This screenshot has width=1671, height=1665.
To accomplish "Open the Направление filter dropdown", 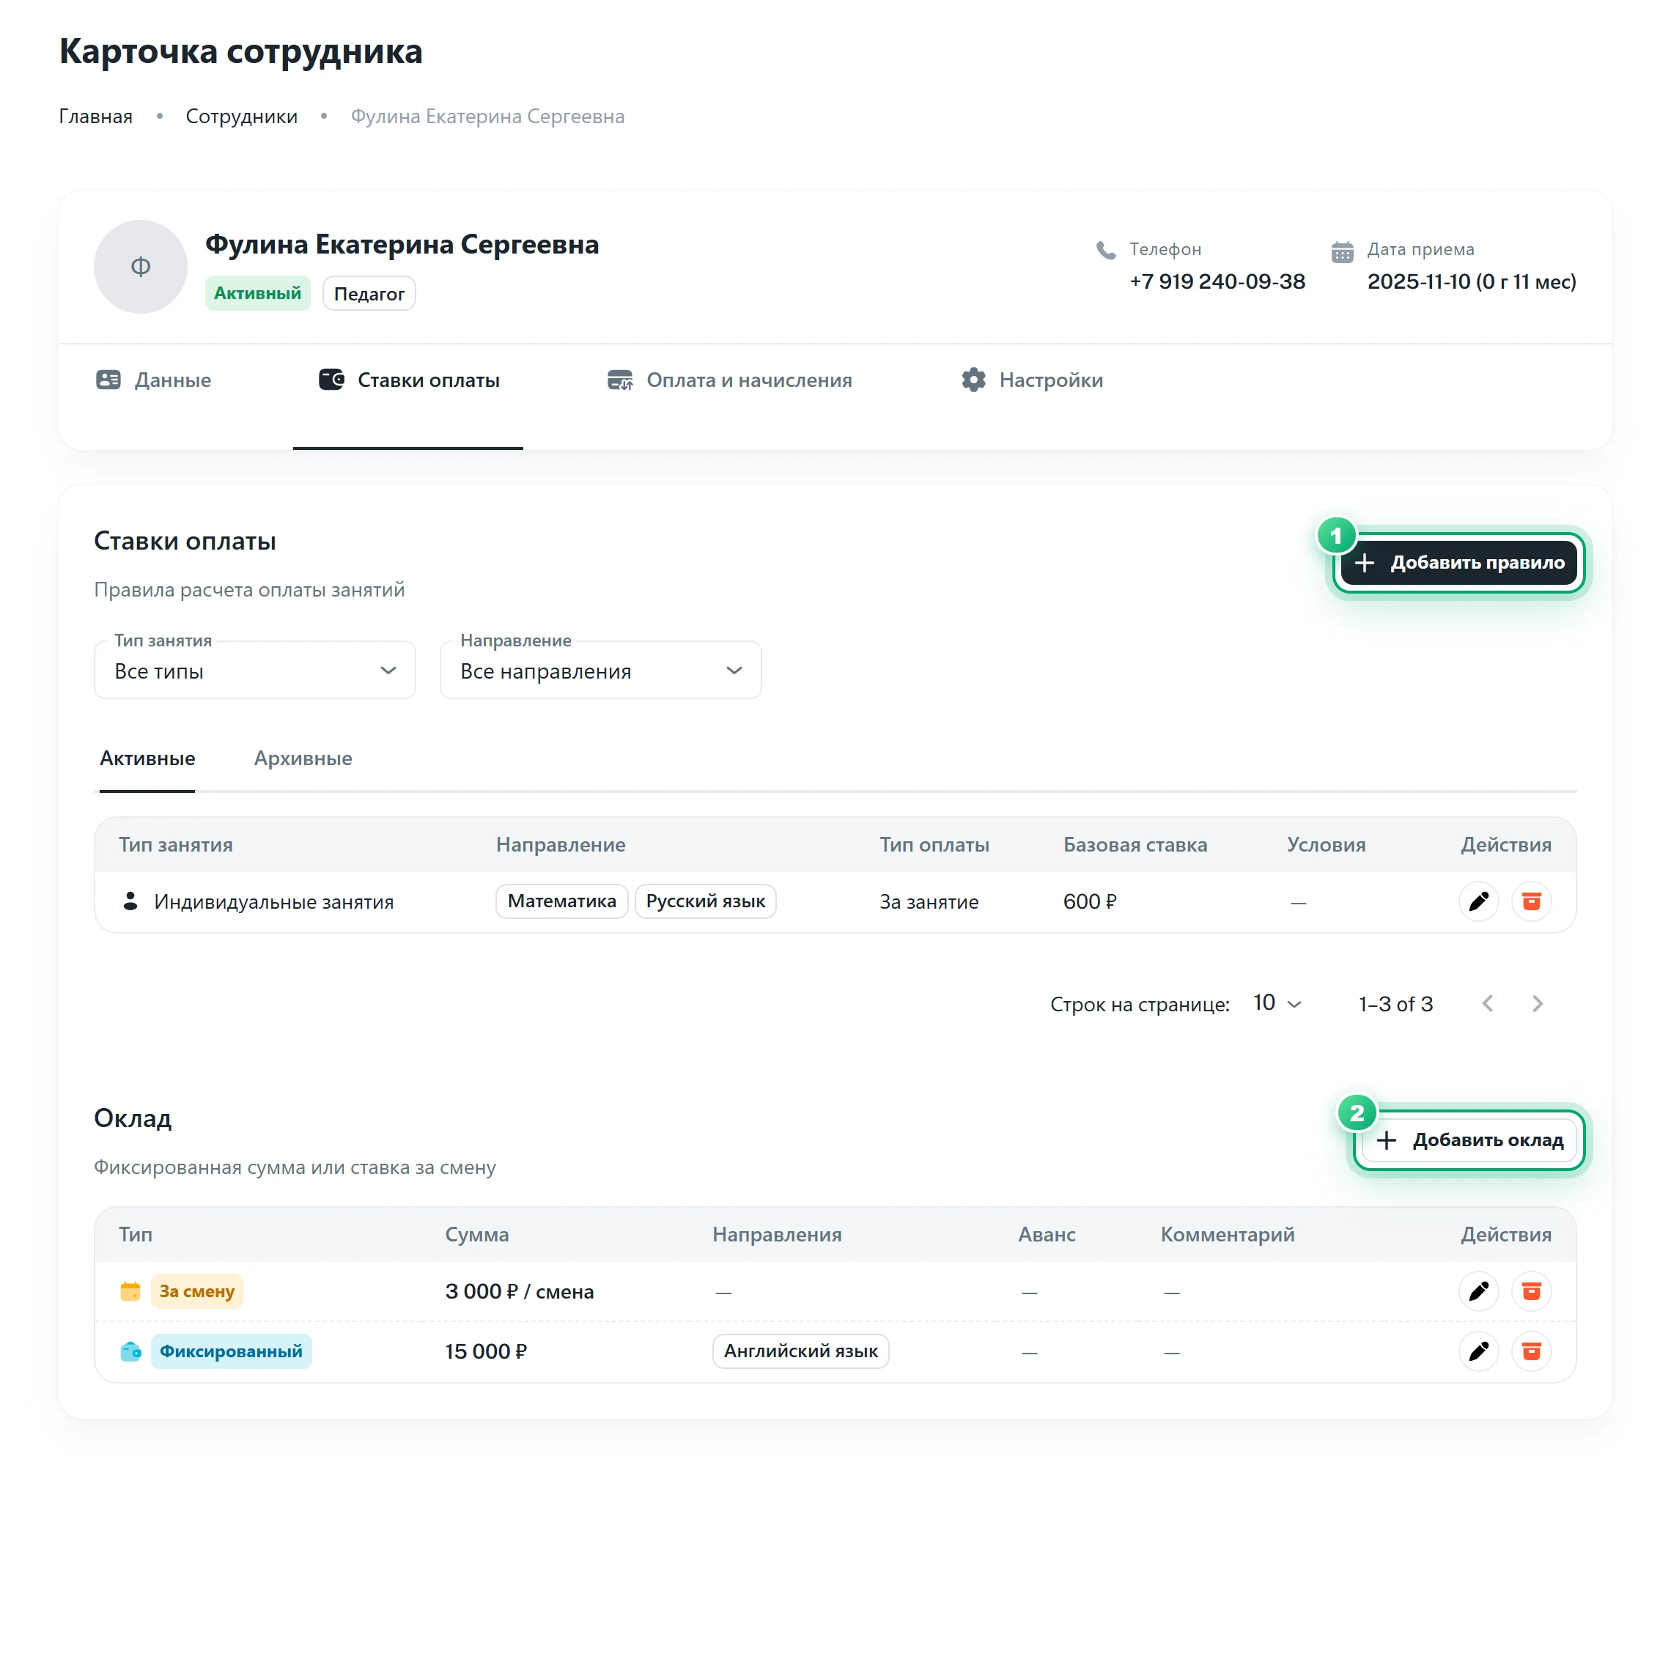I will (600, 670).
